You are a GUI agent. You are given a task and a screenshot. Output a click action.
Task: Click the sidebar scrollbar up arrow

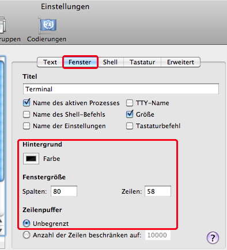(x=1, y=221)
